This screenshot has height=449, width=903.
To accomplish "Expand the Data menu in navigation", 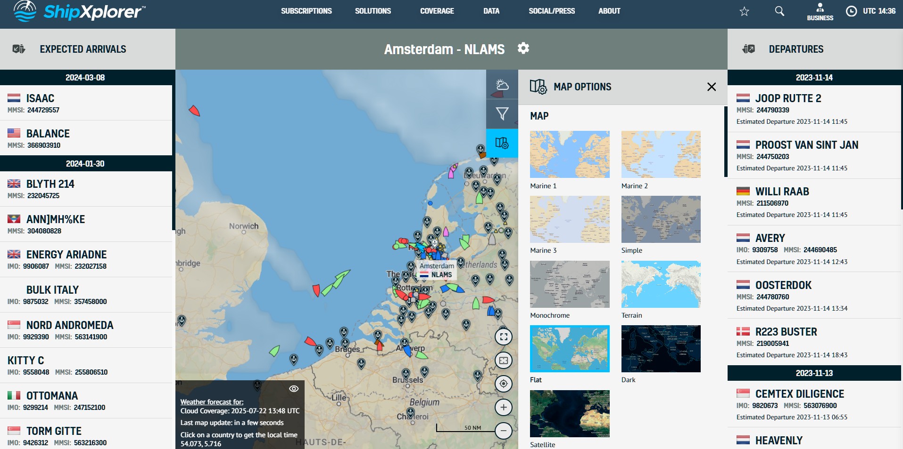I will (x=491, y=11).
